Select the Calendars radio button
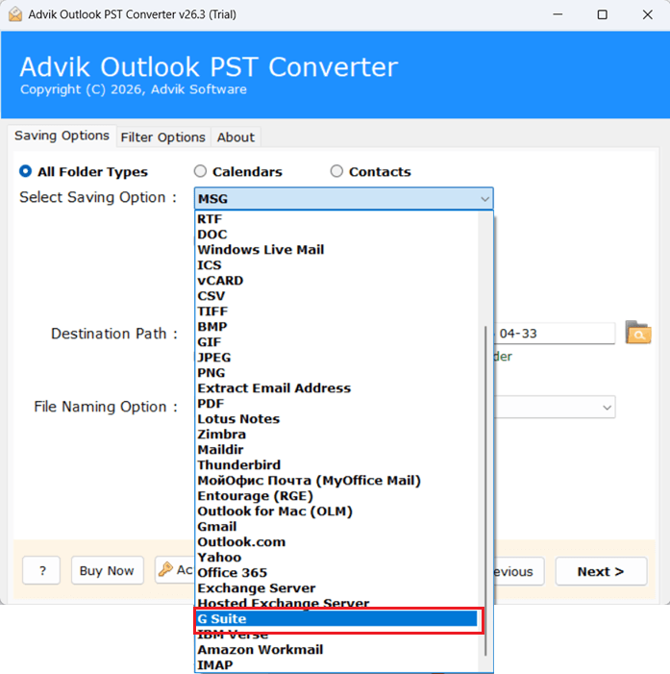This screenshot has width=670, height=674. pyautogui.click(x=200, y=171)
